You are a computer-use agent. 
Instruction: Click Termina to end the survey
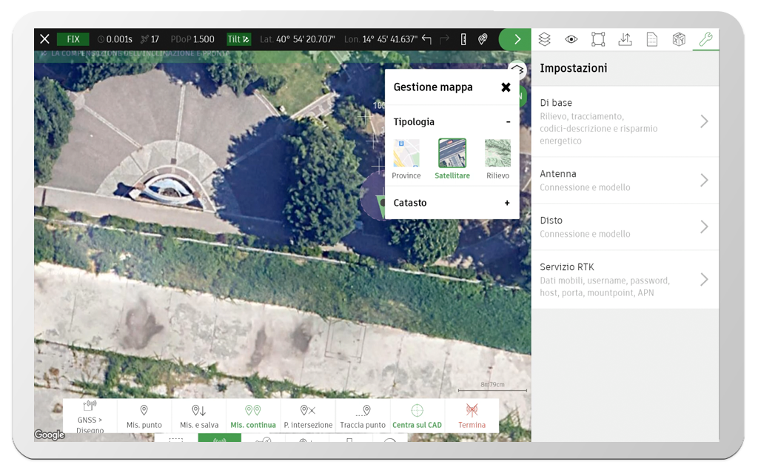(472, 415)
